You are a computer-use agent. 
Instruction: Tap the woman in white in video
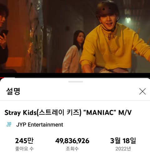coord(73,52)
